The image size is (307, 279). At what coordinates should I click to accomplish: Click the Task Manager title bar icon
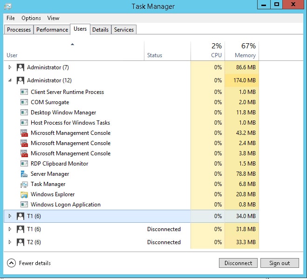point(7,7)
